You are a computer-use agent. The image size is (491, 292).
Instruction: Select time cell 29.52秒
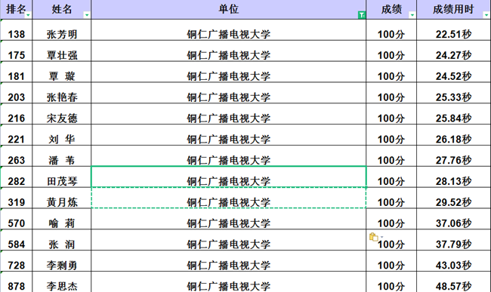pyautogui.click(x=453, y=198)
